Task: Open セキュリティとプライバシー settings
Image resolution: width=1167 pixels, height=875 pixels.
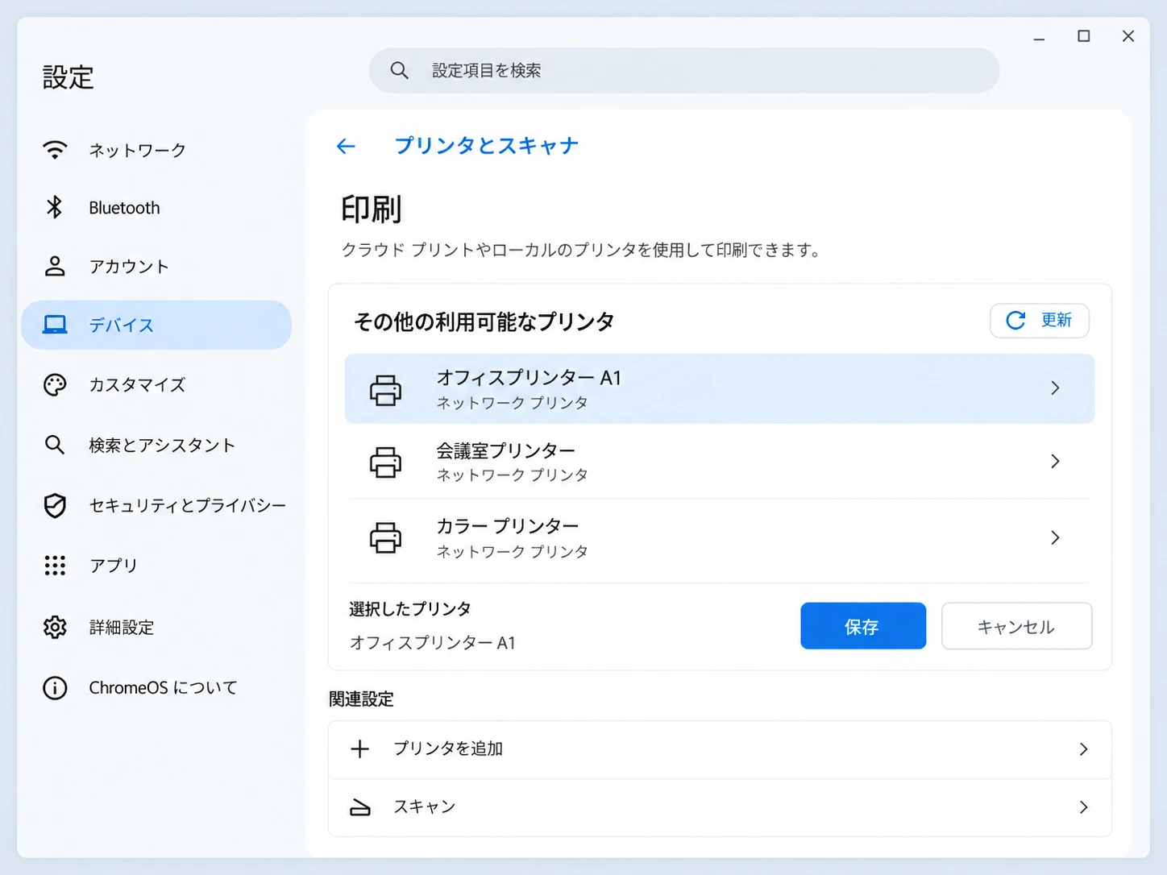Action: pos(156,505)
